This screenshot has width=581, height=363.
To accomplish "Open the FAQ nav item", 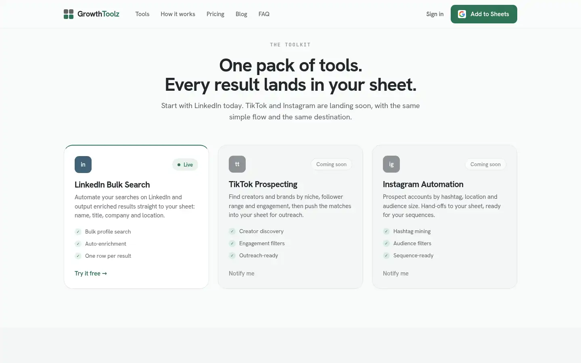I will (x=264, y=14).
